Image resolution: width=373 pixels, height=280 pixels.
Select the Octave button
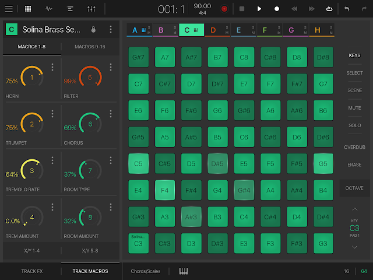(x=354, y=188)
